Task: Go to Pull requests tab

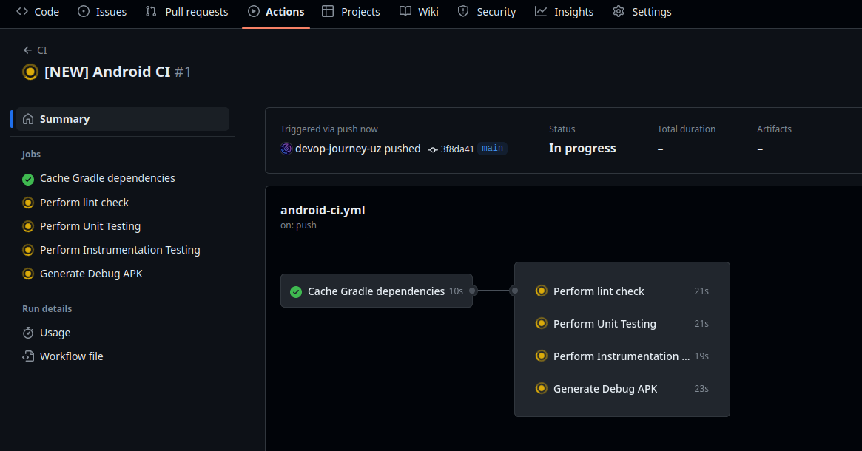Action: pos(187,12)
